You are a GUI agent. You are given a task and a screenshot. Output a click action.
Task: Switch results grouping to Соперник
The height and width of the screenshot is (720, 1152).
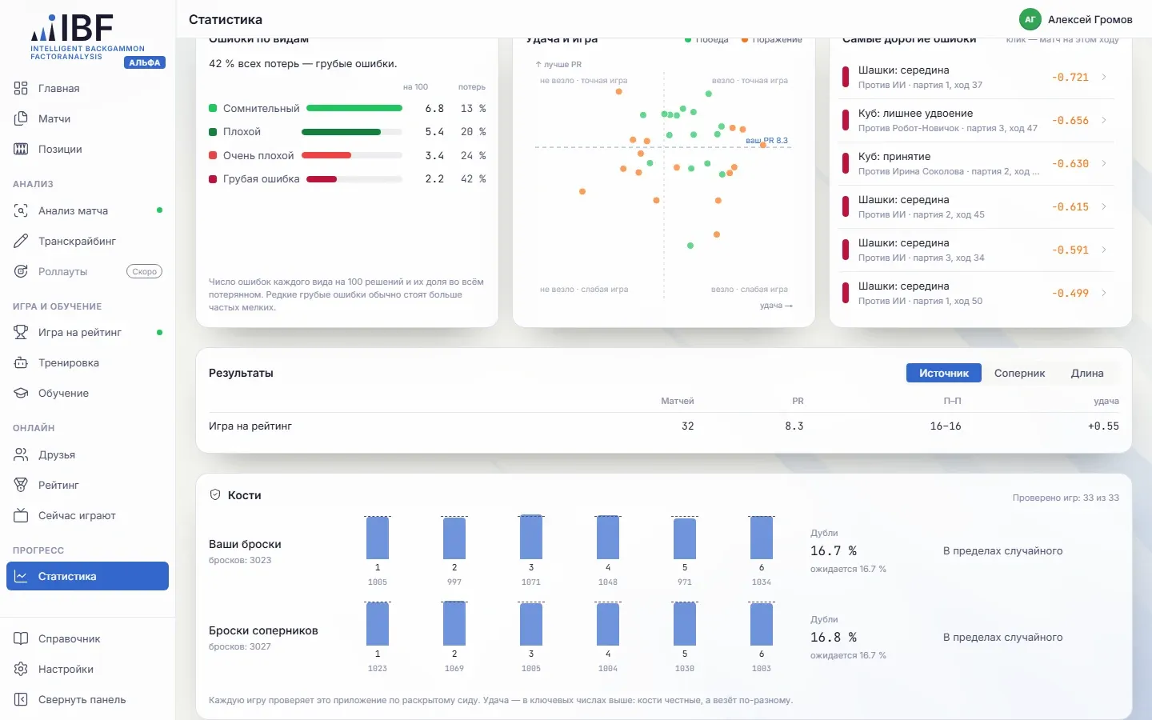[1020, 373]
